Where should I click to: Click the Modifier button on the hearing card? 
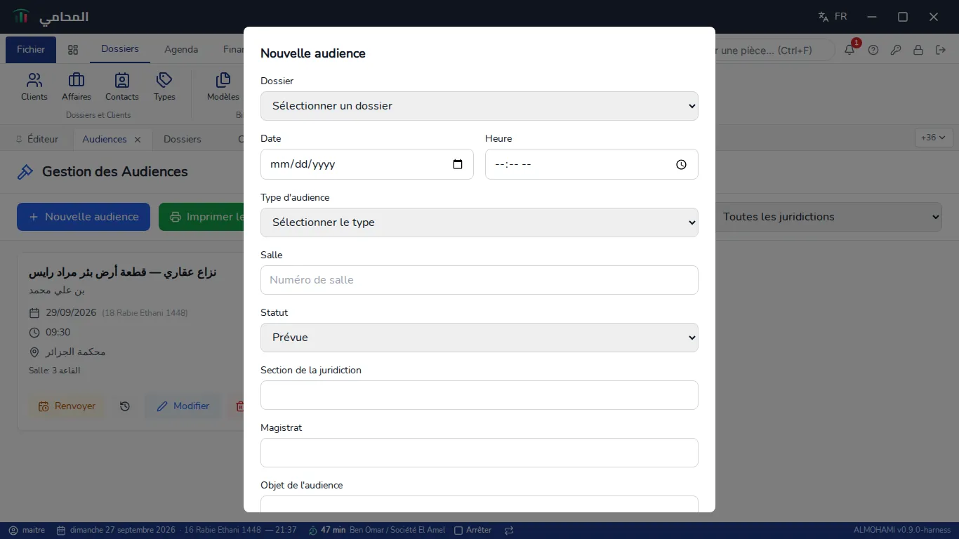click(x=183, y=406)
